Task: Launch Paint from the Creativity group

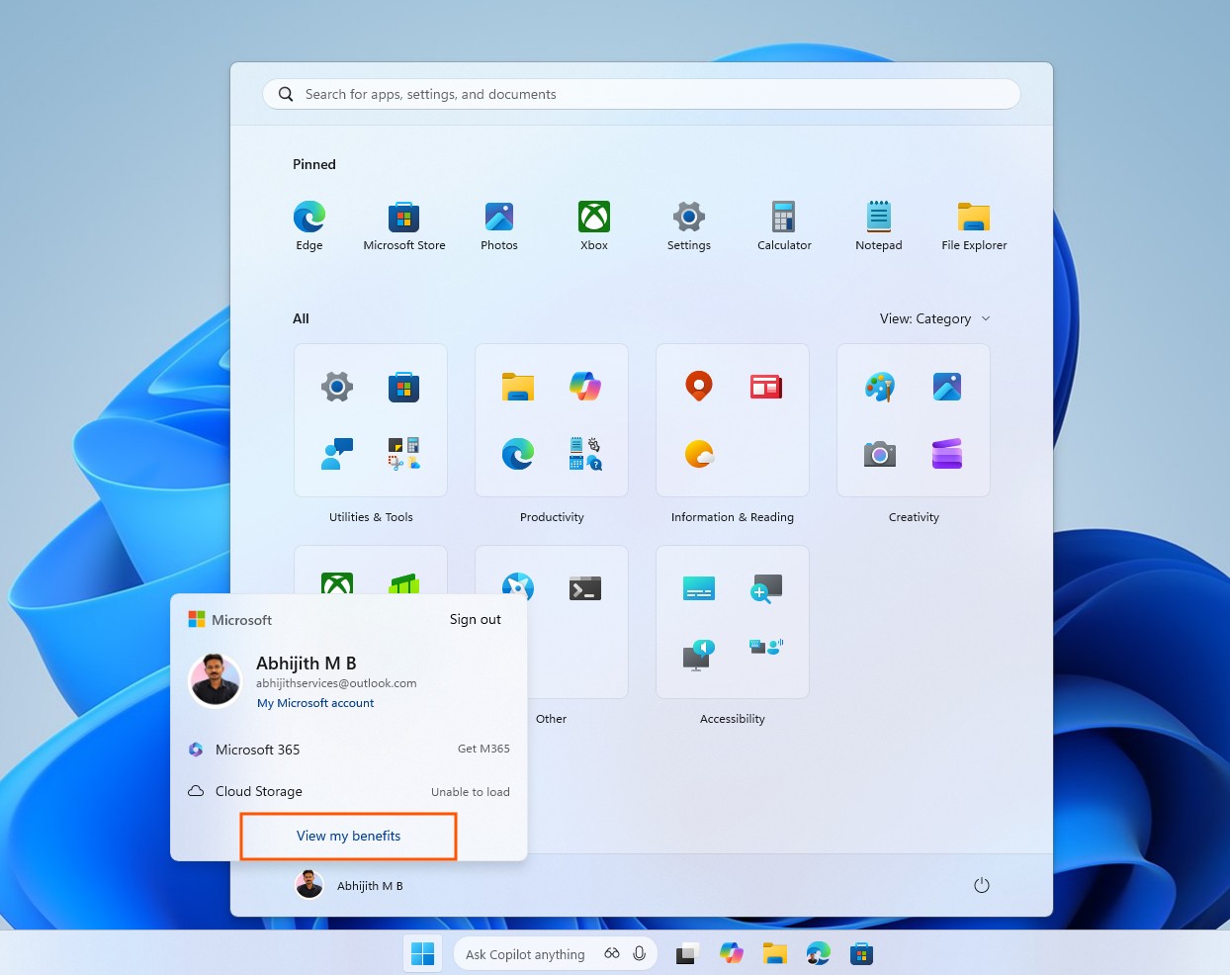Action: (879, 386)
